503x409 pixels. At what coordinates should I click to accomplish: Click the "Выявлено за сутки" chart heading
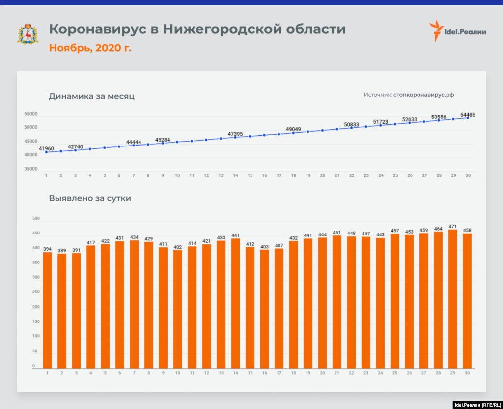(x=90, y=199)
